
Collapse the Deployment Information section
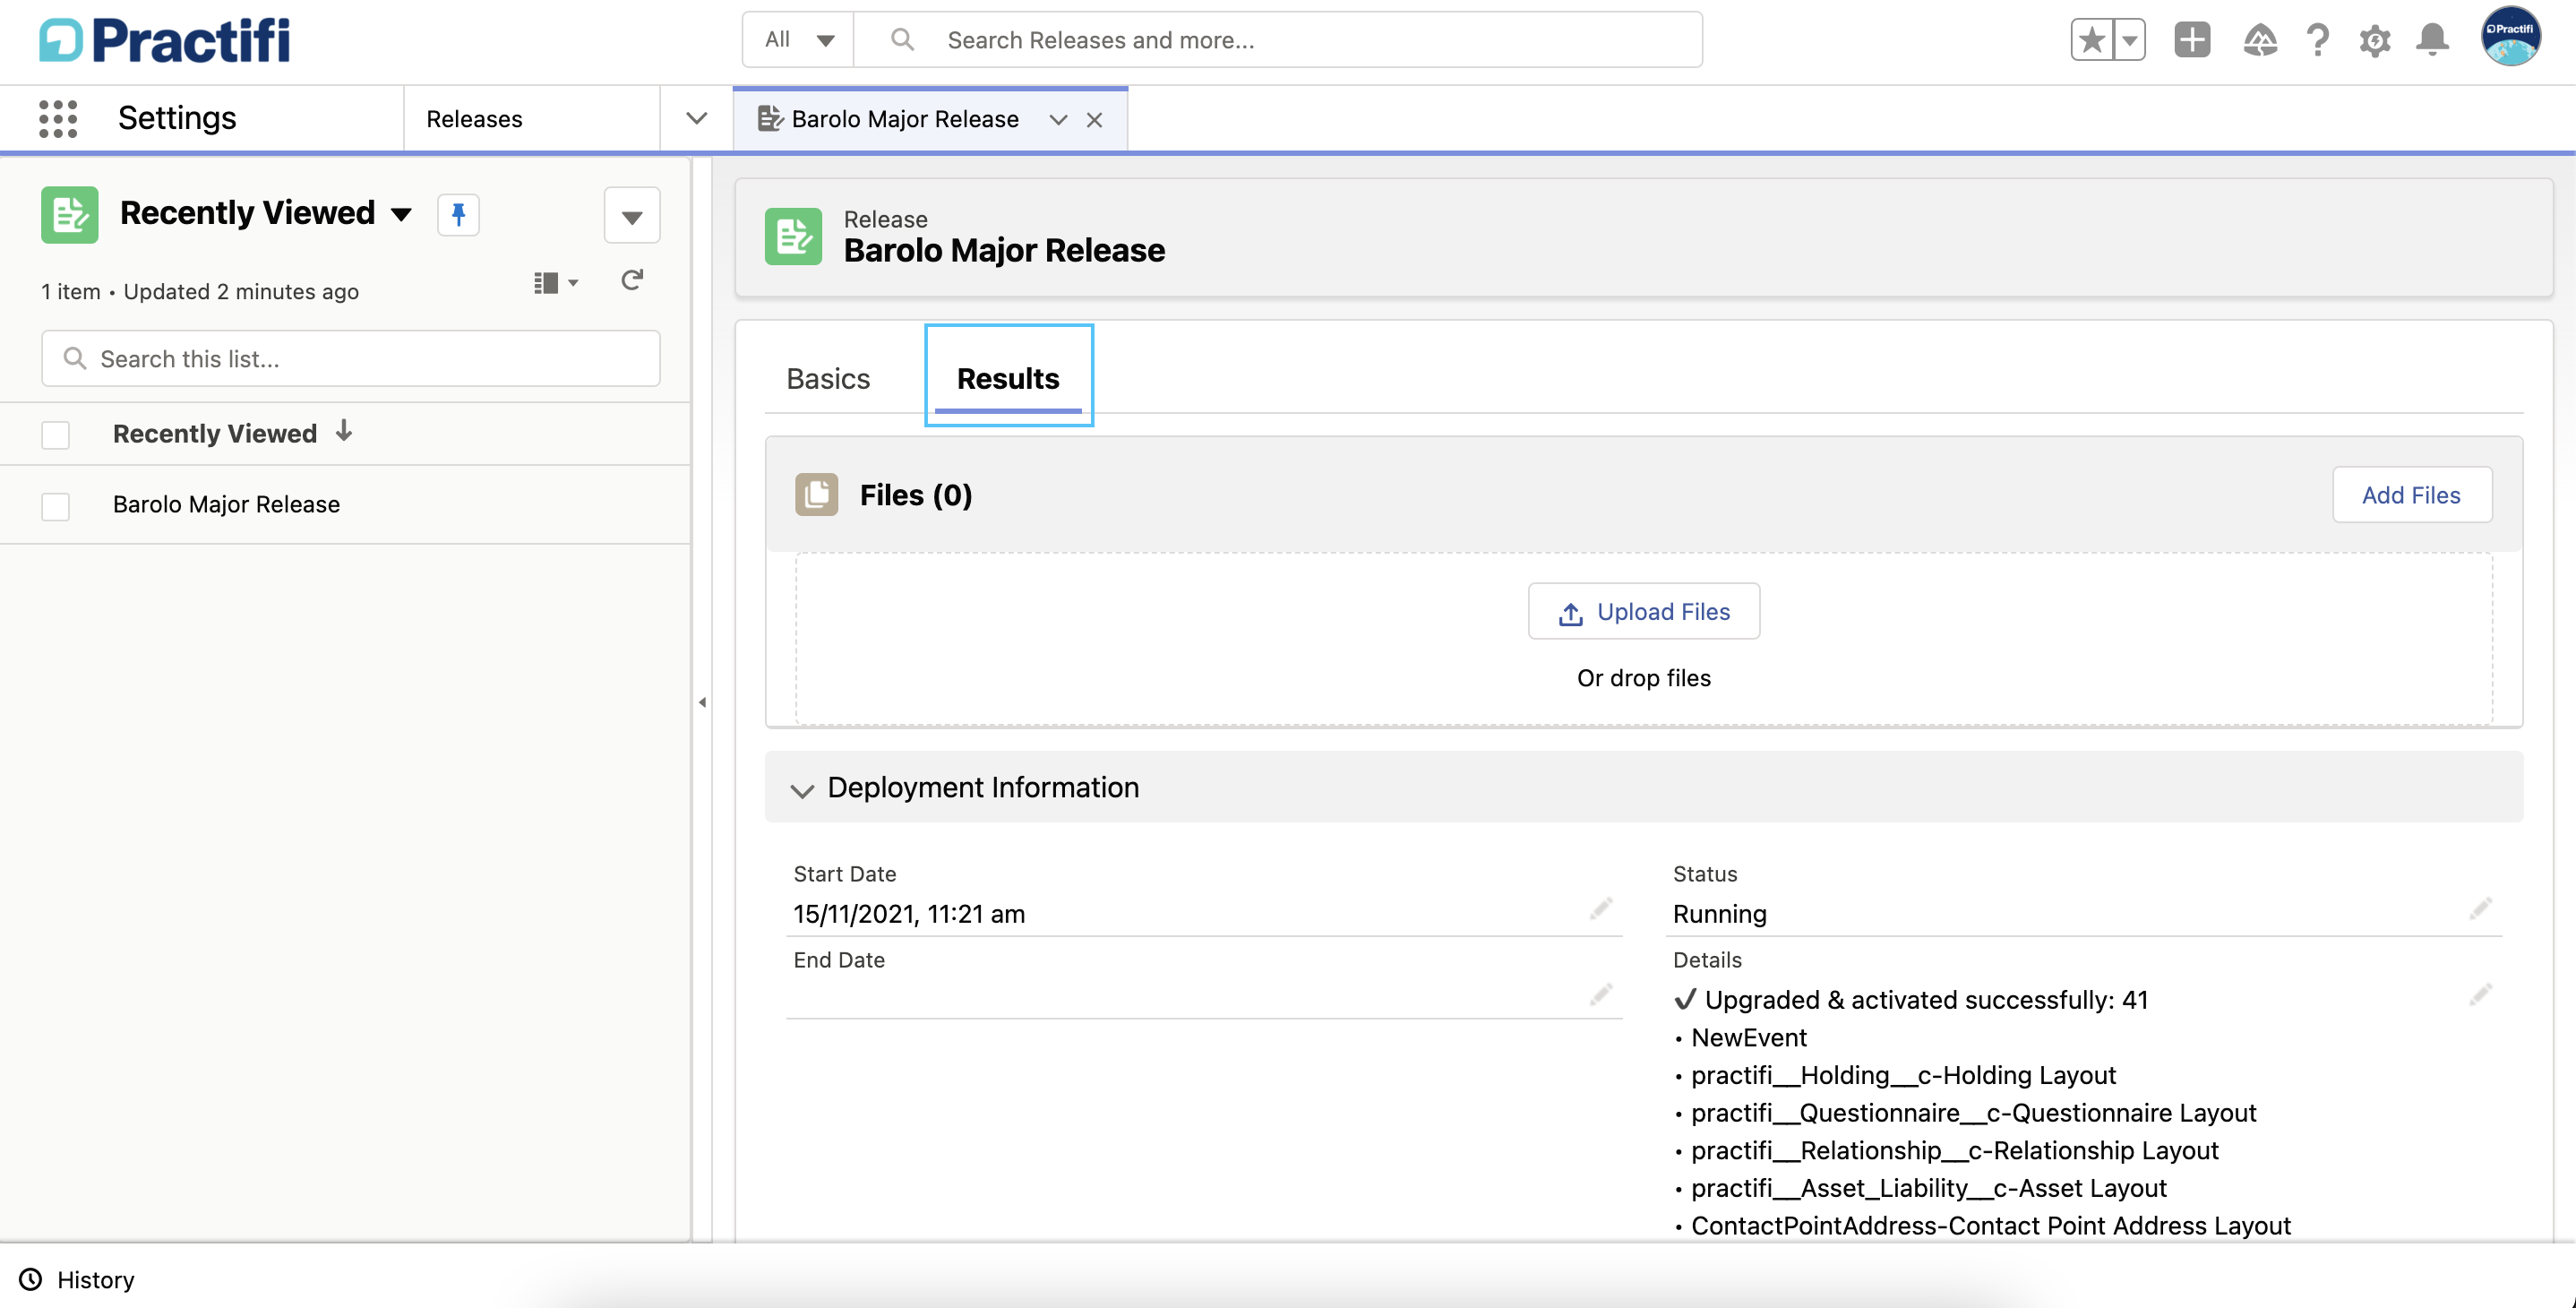coord(801,790)
